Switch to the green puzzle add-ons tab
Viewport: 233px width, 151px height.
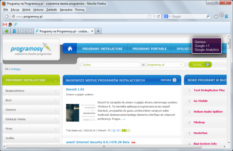pyautogui.click(x=7, y=31)
